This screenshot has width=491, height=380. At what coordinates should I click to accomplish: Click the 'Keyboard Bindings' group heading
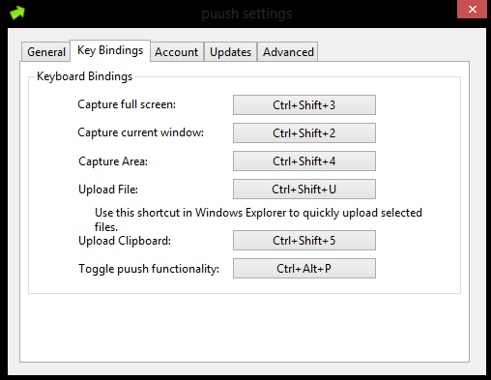(84, 76)
